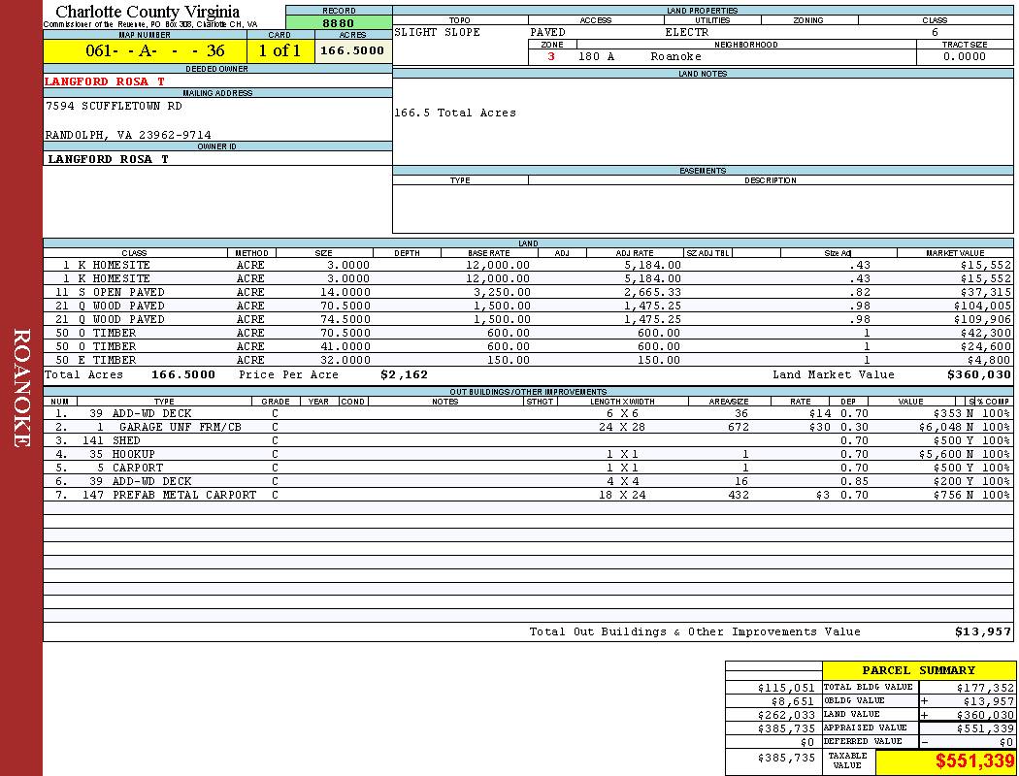Select the yellow map number 061-A-36 field
Screen dimensions: 1019x776
[x=143, y=51]
